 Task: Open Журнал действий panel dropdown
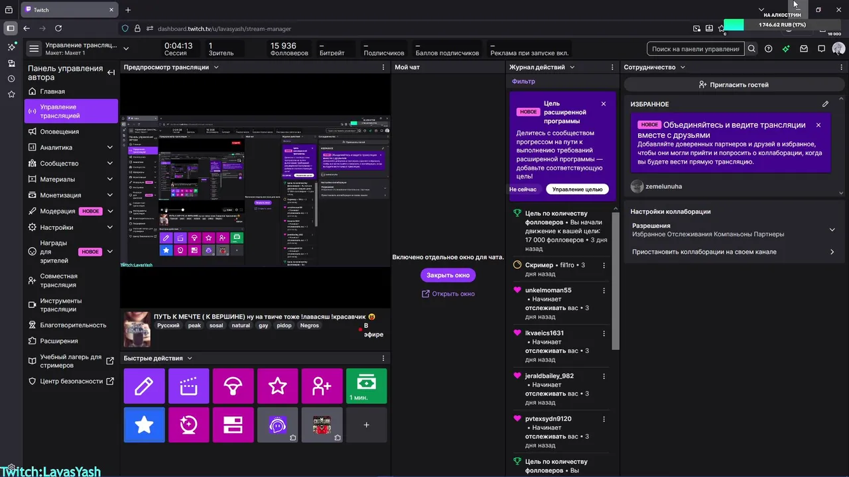(x=572, y=68)
